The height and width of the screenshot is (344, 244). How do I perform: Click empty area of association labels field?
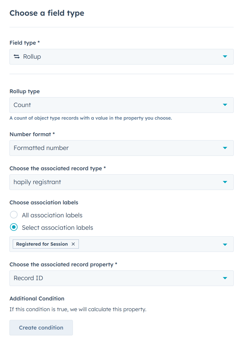coord(149,244)
